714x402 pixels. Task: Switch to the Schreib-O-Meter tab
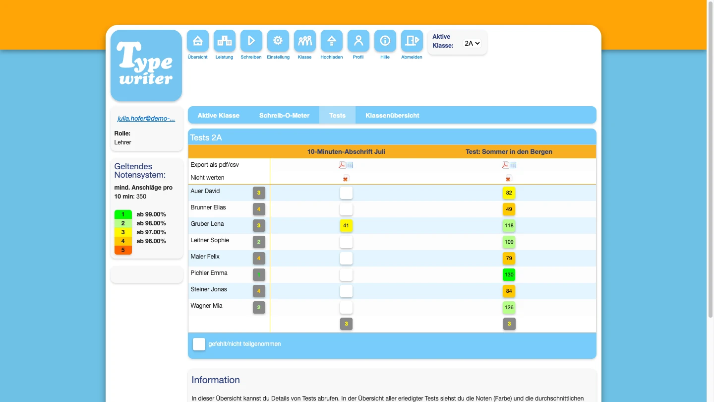point(285,115)
